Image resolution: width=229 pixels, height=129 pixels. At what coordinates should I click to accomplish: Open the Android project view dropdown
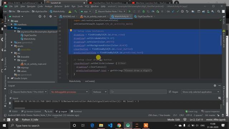coord(16,16)
